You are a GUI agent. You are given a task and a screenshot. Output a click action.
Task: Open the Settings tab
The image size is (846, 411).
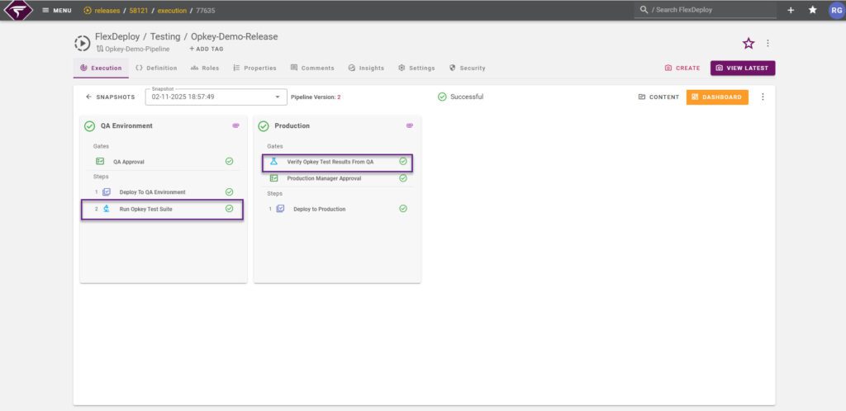click(416, 68)
